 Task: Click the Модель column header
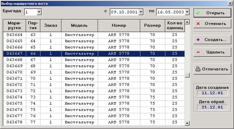(x=79, y=25)
